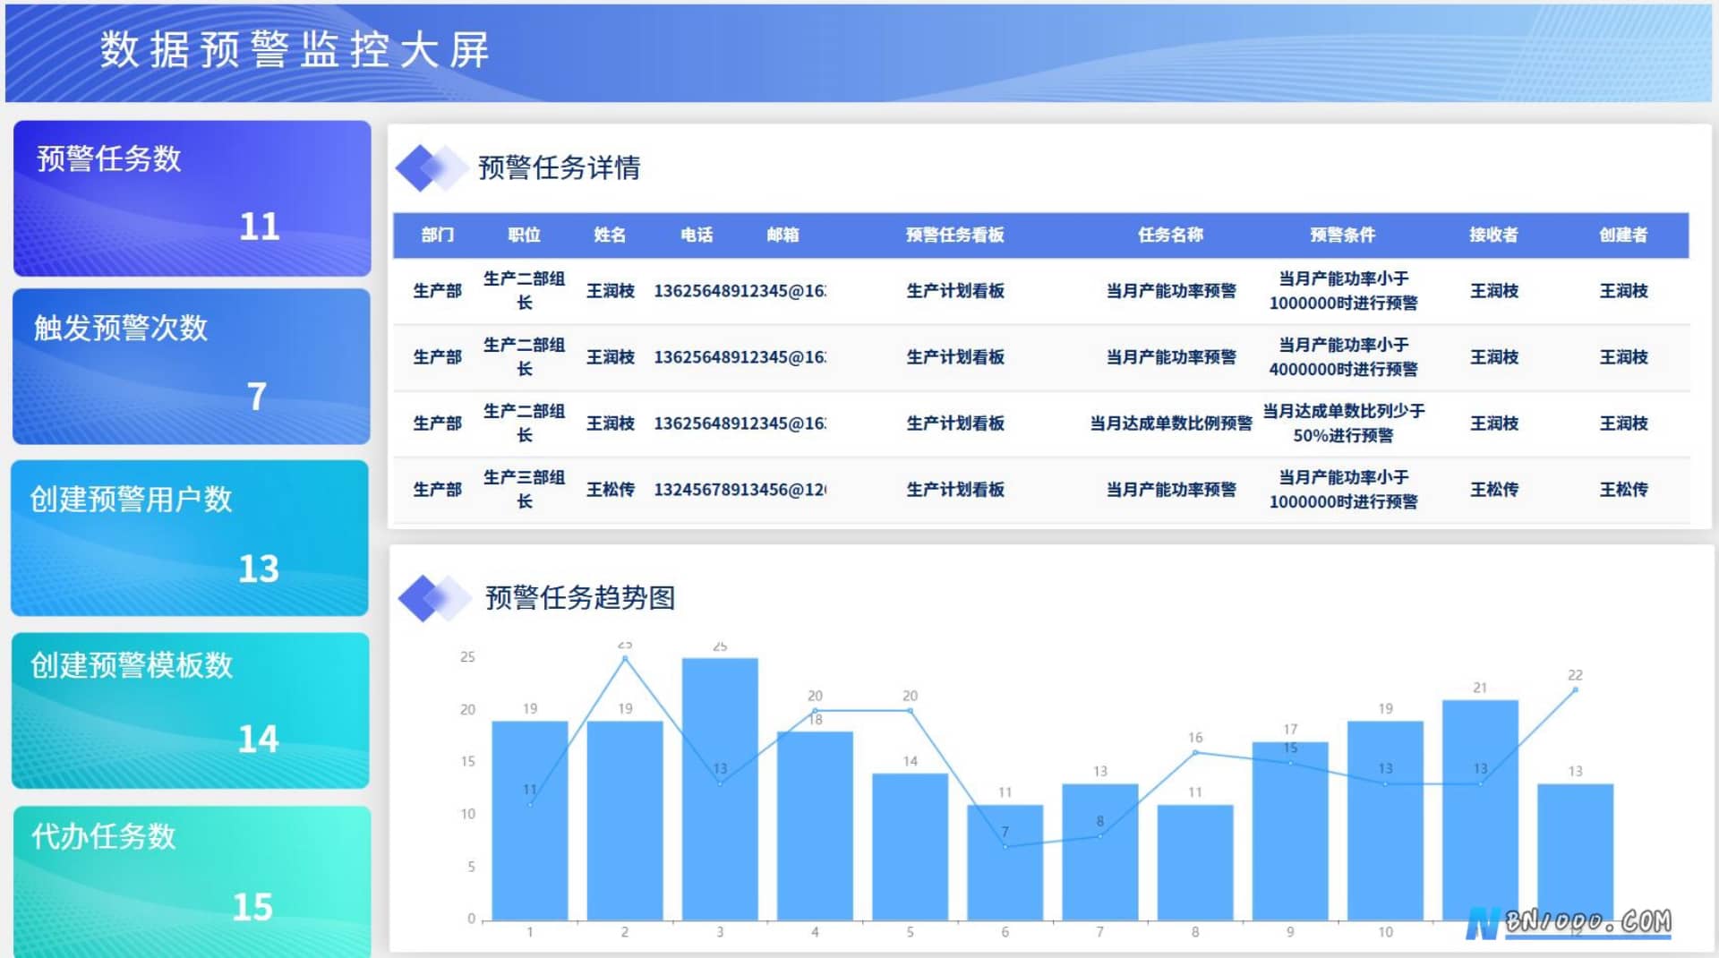Sort the table by the 部门 column header
The height and width of the screenshot is (958, 1719).
[x=438, y=235]
